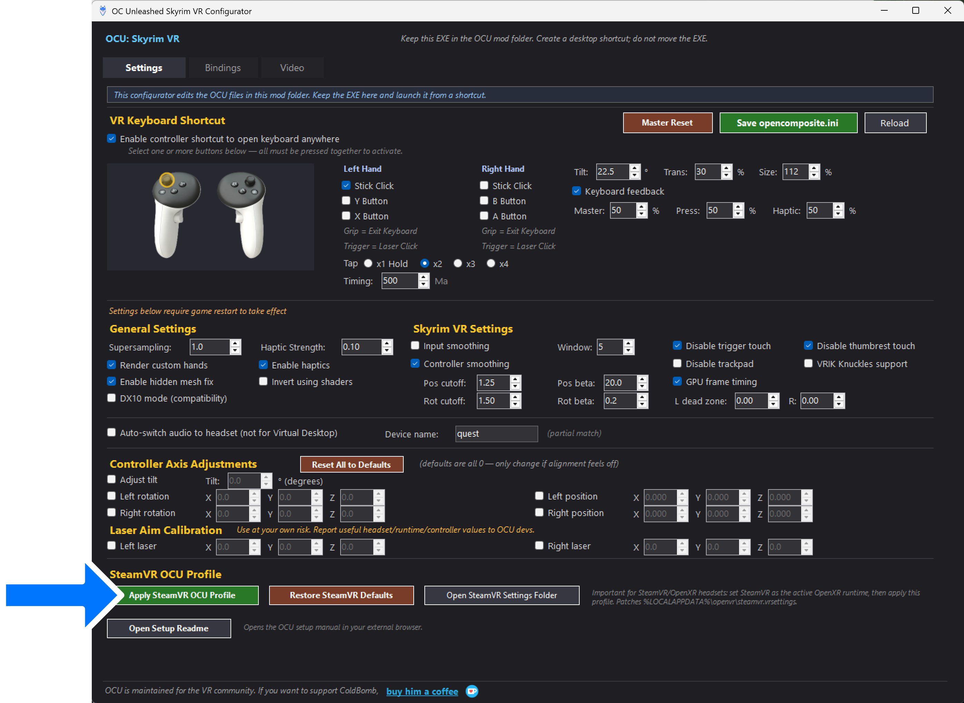The width and height of the screenshot is (964, 703).
Task: Restore SteamVR Defaults
Action: click(341, 595)
